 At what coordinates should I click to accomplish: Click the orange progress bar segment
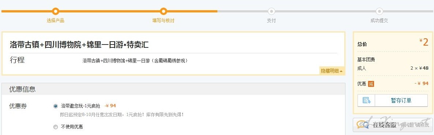point(109,11)
